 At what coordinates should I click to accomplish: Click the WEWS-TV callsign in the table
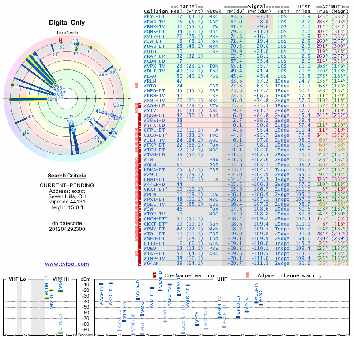(x=154, y=22)
